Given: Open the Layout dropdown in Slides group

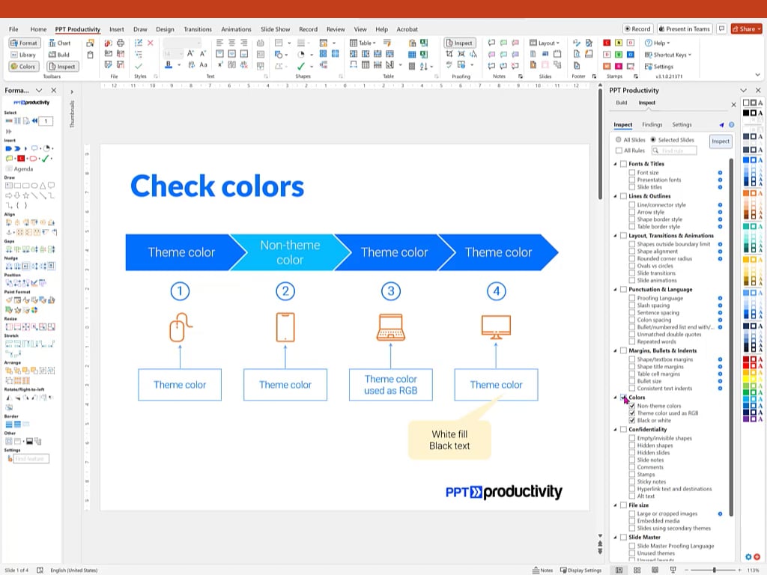Looking at the screenshot, I should point(545,43).
